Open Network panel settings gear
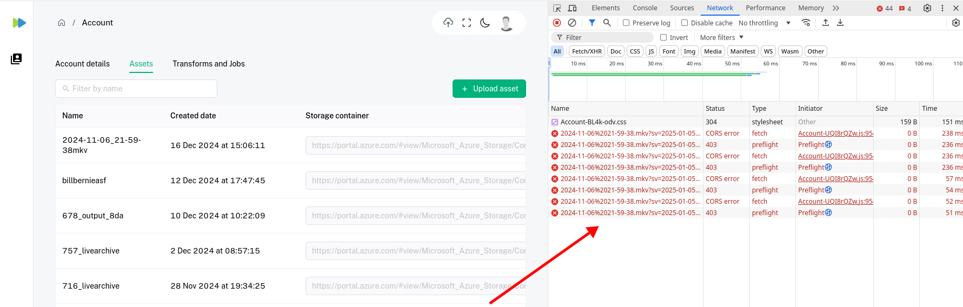This screenshot has width=963, height=307. pyautogui.click(x=956, y=23)
